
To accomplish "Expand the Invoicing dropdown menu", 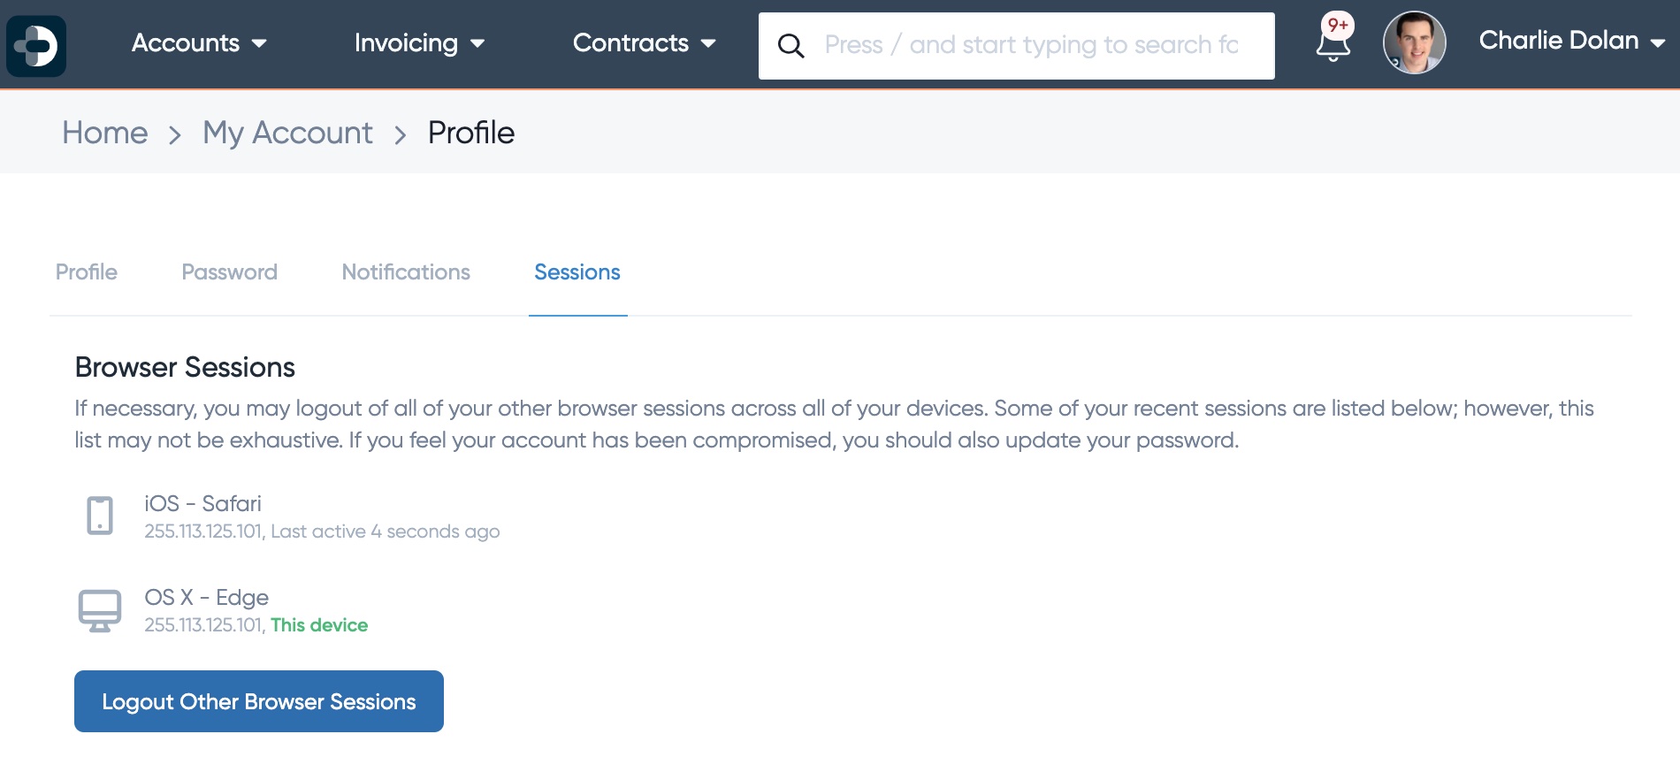I will pos(419,43).
